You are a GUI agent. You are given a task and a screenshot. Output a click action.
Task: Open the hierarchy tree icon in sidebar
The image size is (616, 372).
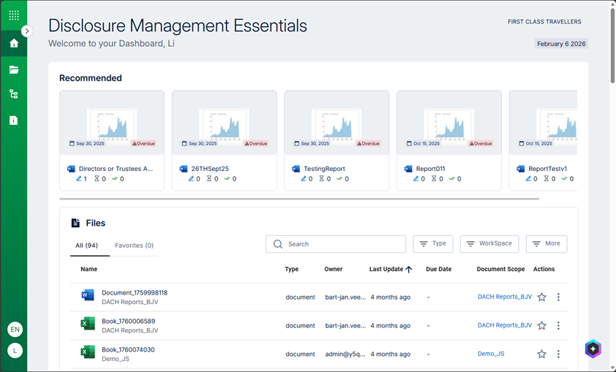click(14, 94)
